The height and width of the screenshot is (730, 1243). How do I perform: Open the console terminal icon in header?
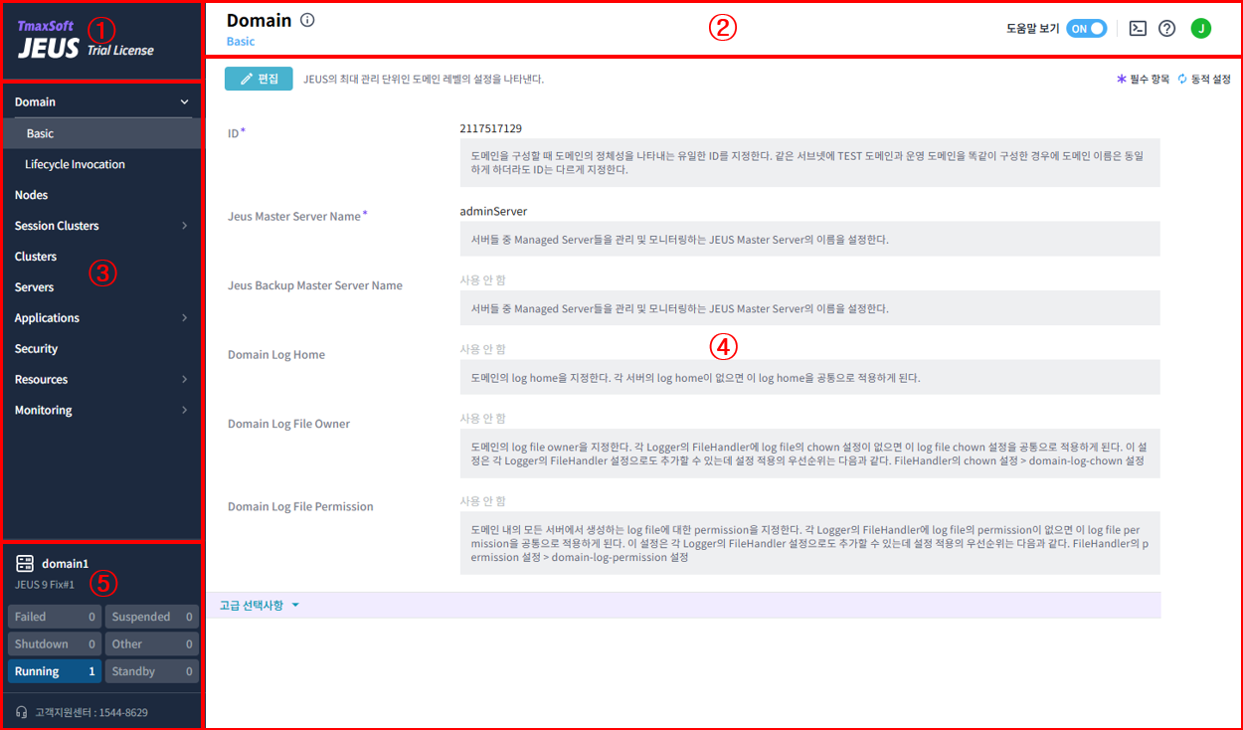click(1138, 29)
